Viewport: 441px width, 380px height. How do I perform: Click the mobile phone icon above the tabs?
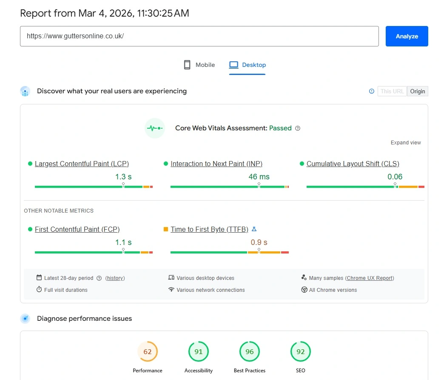[x=187, y=64]
